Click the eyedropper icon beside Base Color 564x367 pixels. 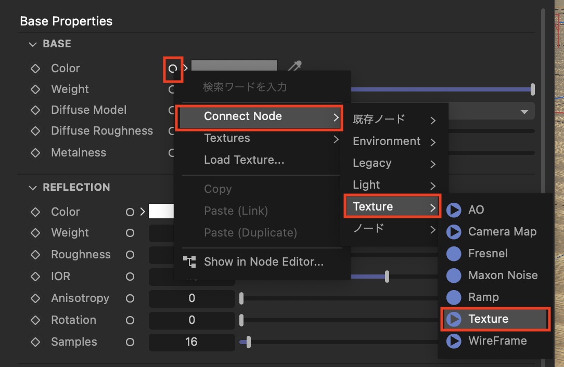[295, 67]
